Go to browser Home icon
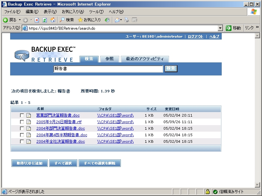The image size is (262, 196). pyautogui.click(x=53, y=20)
